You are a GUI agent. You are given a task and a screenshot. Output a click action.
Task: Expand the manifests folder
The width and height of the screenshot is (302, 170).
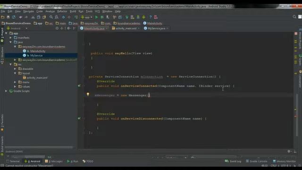point(11,38)
